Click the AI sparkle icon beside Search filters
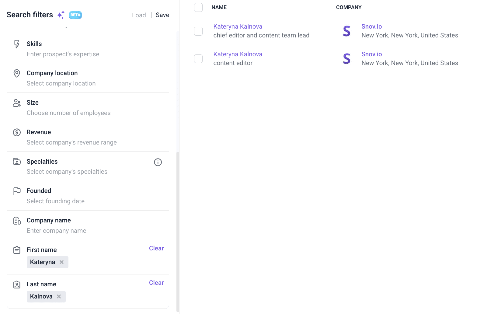The height and width of the screenshot is (314, 480). click(x=61, y=15)
